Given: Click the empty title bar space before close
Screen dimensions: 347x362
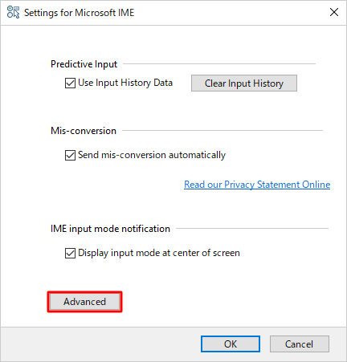Looking at the screenshot, I should 231,13.
